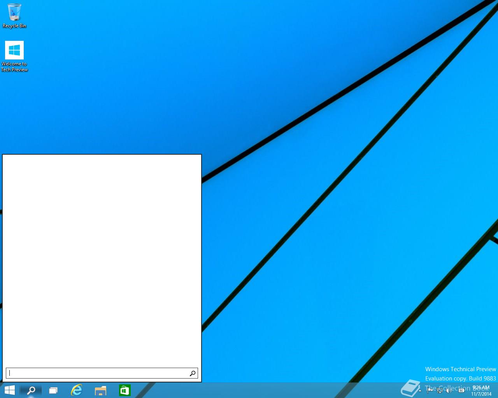Click the magnifier icon in search box
The height and width of the screenshot is (398, 498).
tap(193, 373)
